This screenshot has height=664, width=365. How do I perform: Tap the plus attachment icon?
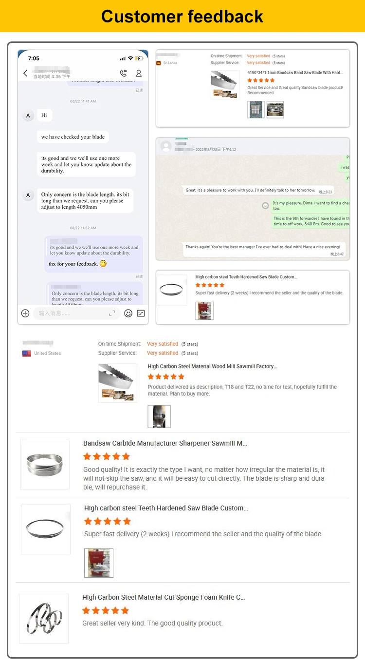[x=25, y=313]
